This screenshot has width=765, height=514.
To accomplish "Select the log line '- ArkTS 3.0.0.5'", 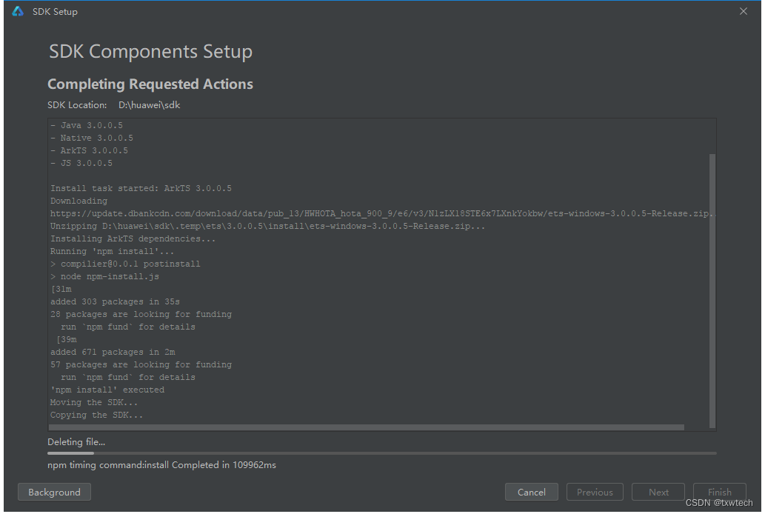I will coord(89,151).
